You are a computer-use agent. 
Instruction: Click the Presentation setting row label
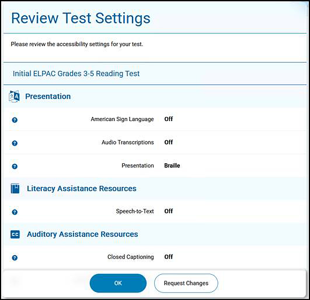point(138,165)
